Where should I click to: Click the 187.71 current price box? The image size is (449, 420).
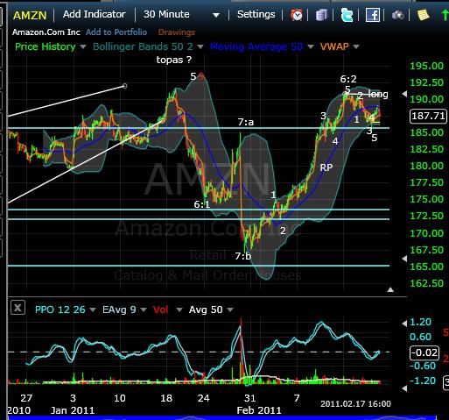428,116
